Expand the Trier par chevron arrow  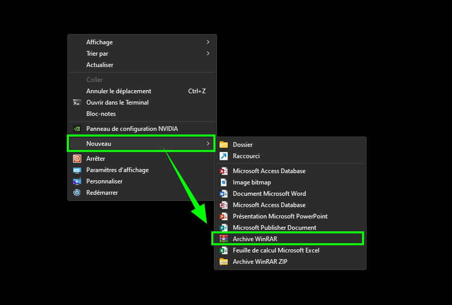point(208,54)
